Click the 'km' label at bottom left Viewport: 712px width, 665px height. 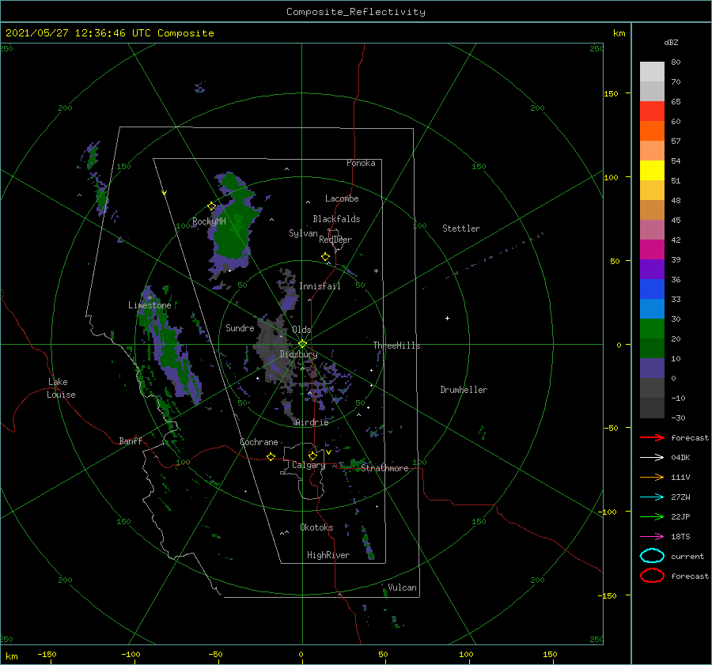point(11,656)
